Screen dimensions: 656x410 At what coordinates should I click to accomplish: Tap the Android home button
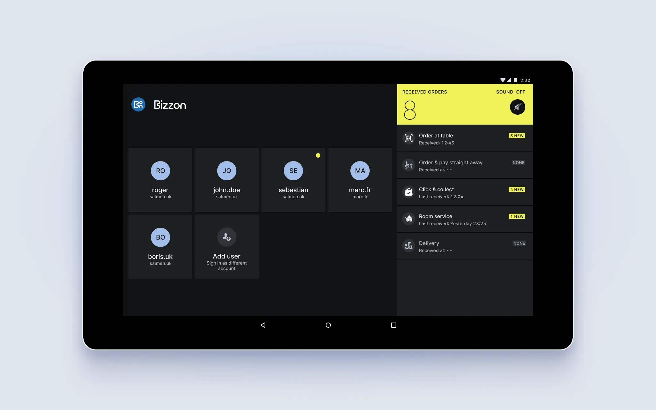point(327,325)
